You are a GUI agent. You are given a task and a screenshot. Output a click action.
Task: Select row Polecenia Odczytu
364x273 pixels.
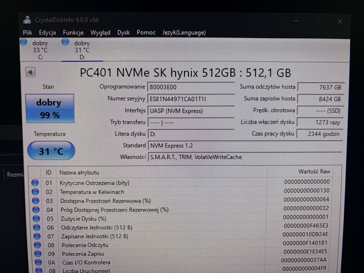(x=181, y=245)
